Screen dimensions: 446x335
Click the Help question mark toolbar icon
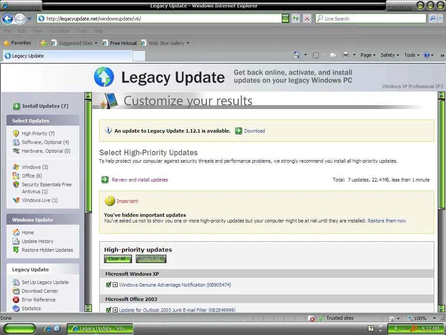(x=427, y=55)
